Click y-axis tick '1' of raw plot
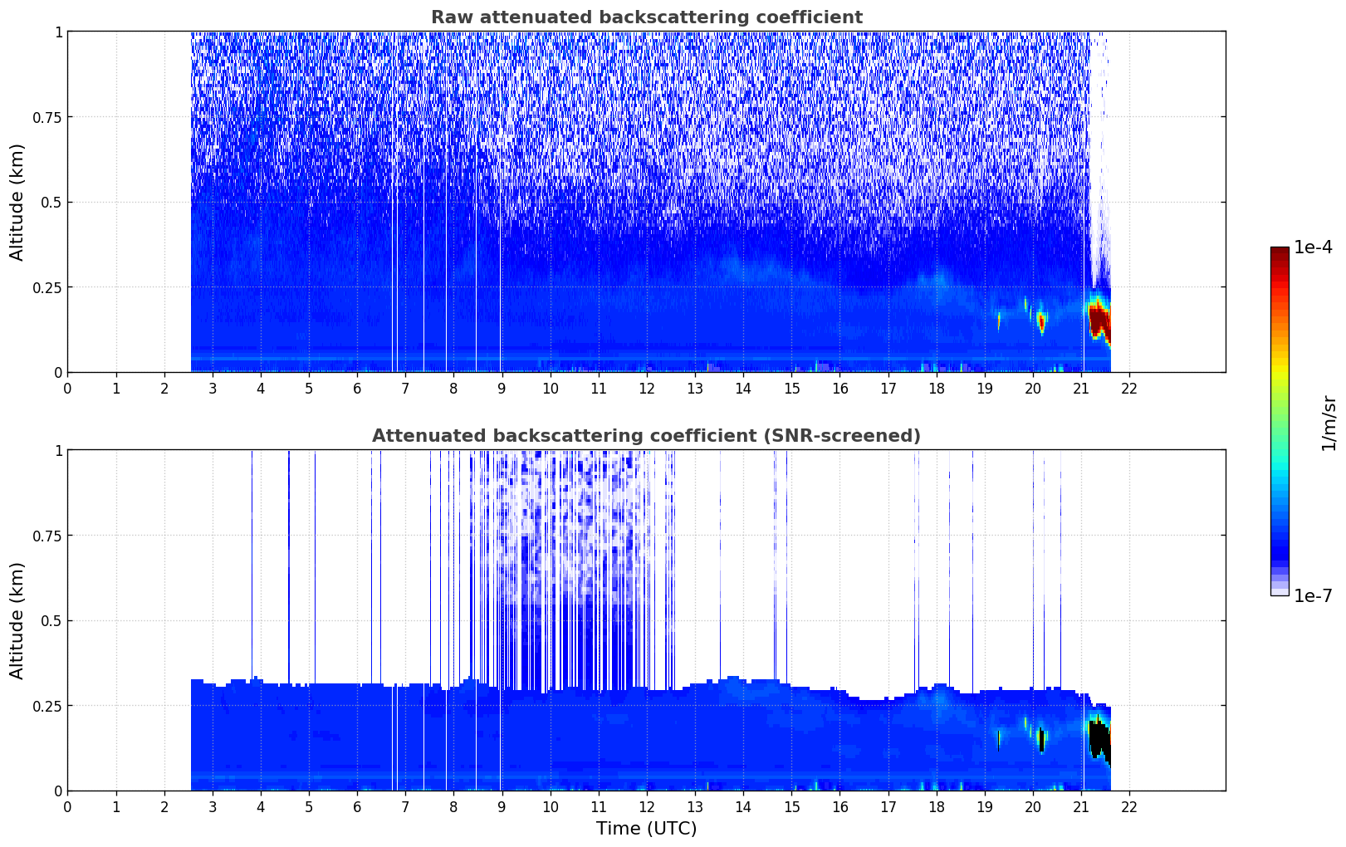 tap(58, 32)
